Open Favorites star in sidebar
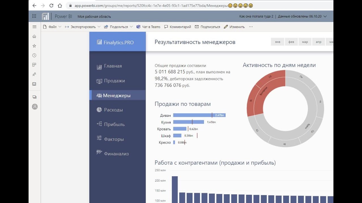The width and height of the screenshot is (362, 203). point(35,46)
